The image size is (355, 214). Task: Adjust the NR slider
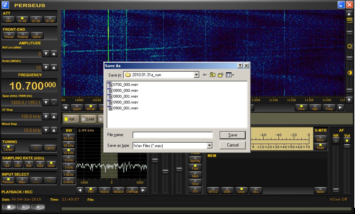click(336, 190)
